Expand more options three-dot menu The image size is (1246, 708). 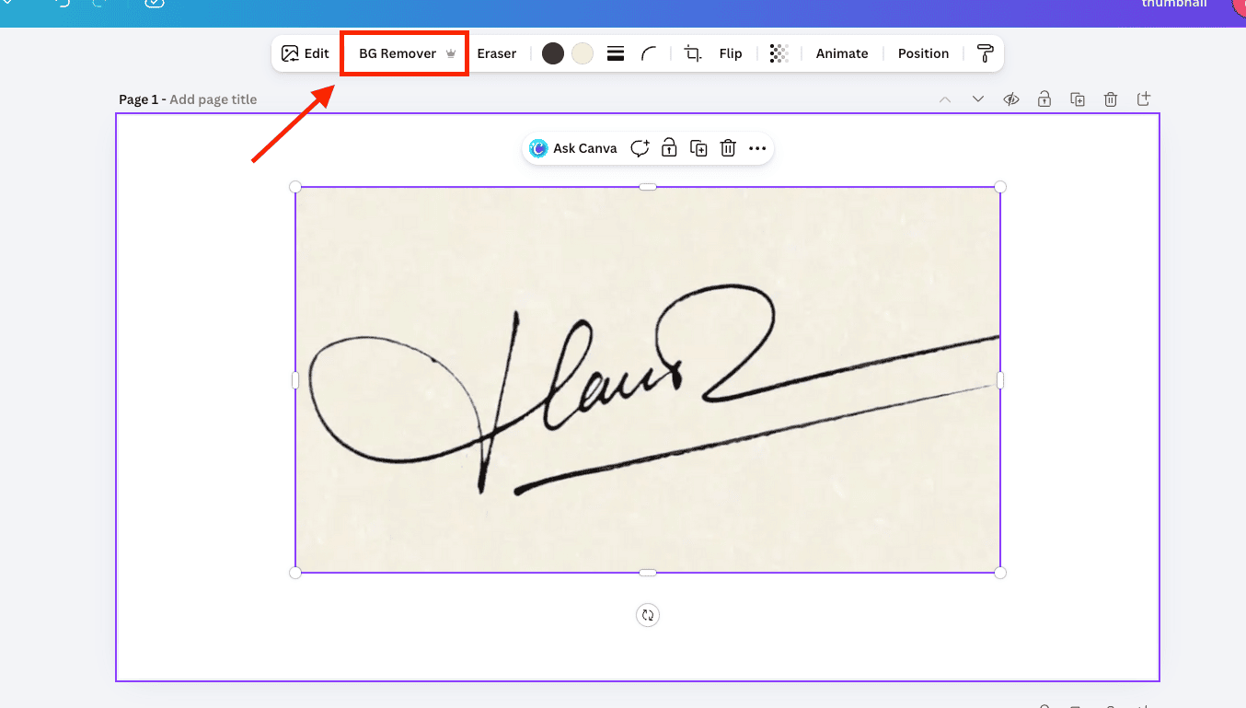(757, 148)
